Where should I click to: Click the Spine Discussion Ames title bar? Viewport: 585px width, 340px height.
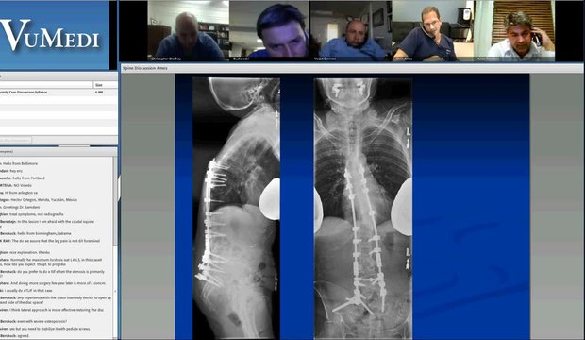click(x=351, y=68)
